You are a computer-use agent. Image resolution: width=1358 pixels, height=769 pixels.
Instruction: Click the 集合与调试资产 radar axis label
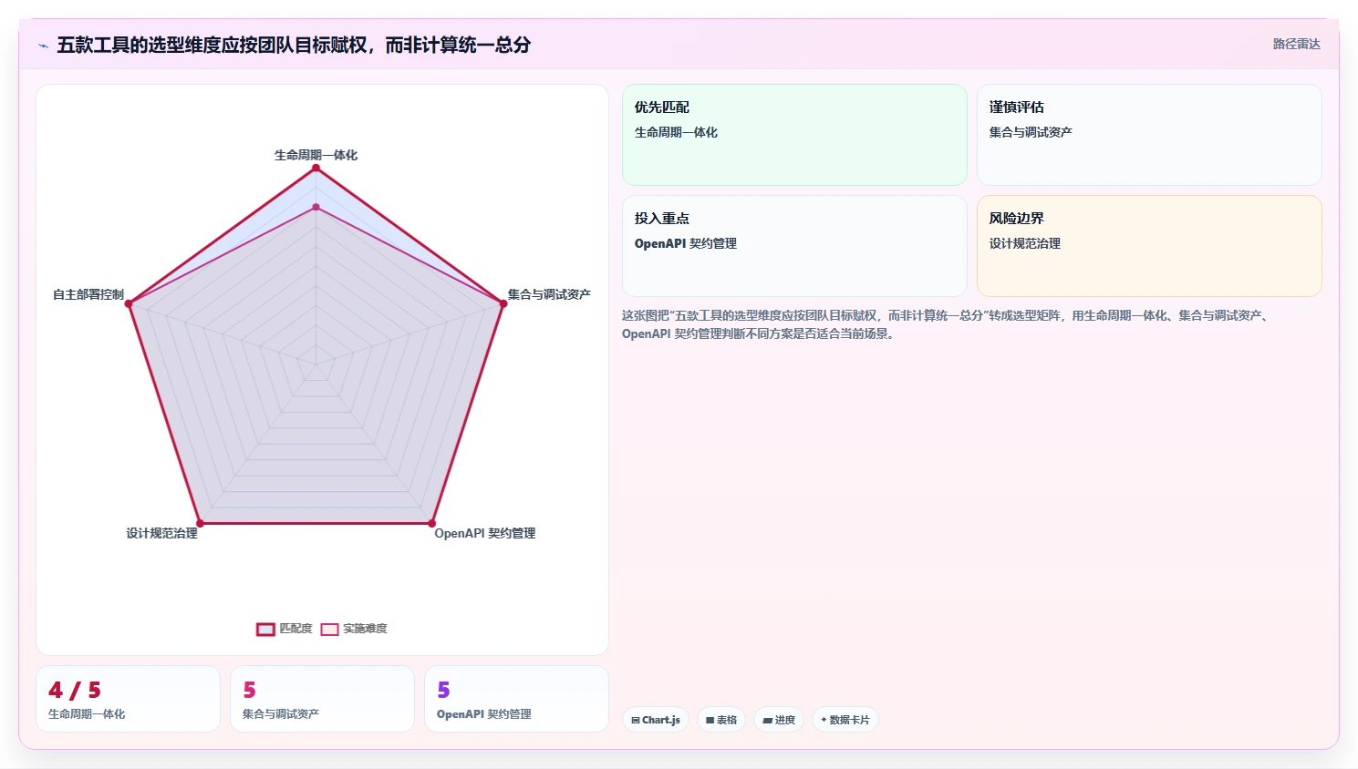[x=549, y=294]
